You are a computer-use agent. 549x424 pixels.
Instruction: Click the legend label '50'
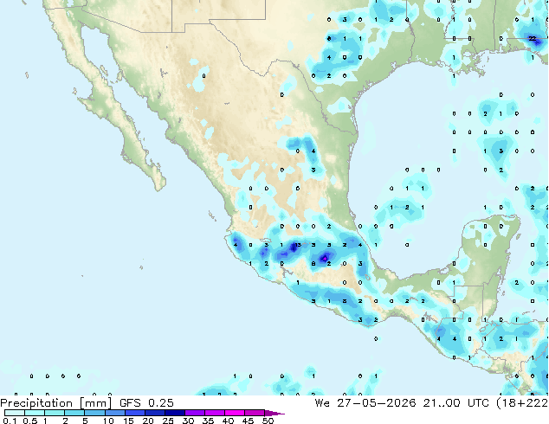tap(268, 421)
